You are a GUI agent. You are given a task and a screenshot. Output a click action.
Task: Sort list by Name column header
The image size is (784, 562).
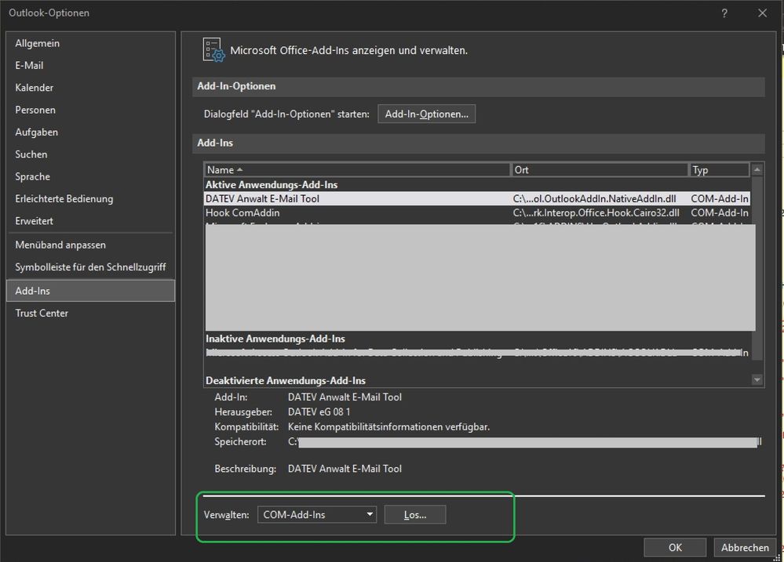[x=357, y=170]
